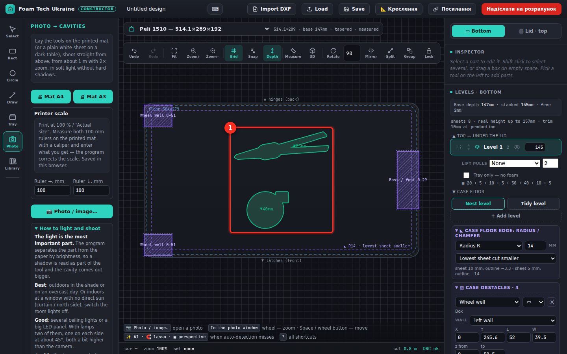Open the Measure tool

(293, 53)
